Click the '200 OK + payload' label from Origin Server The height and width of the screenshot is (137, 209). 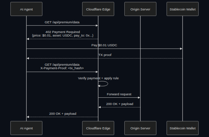[119, 104]
